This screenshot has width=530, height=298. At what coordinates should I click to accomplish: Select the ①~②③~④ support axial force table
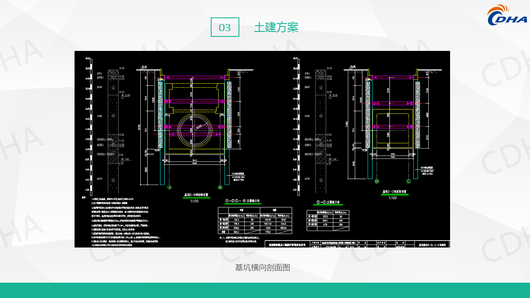(x=255, y=220)
